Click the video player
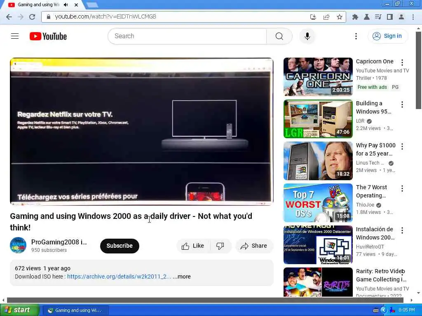 pyautogui.click(x=142, y=132)
